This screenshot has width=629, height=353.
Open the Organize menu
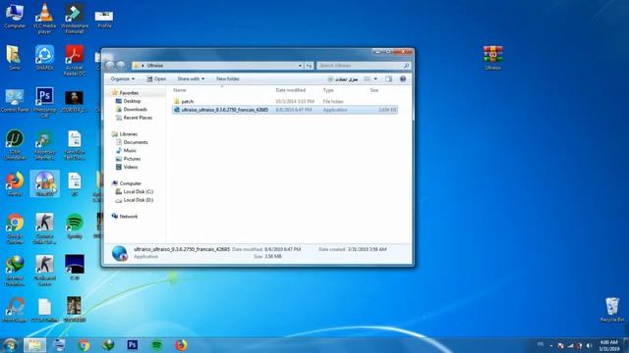coord(122,78)
